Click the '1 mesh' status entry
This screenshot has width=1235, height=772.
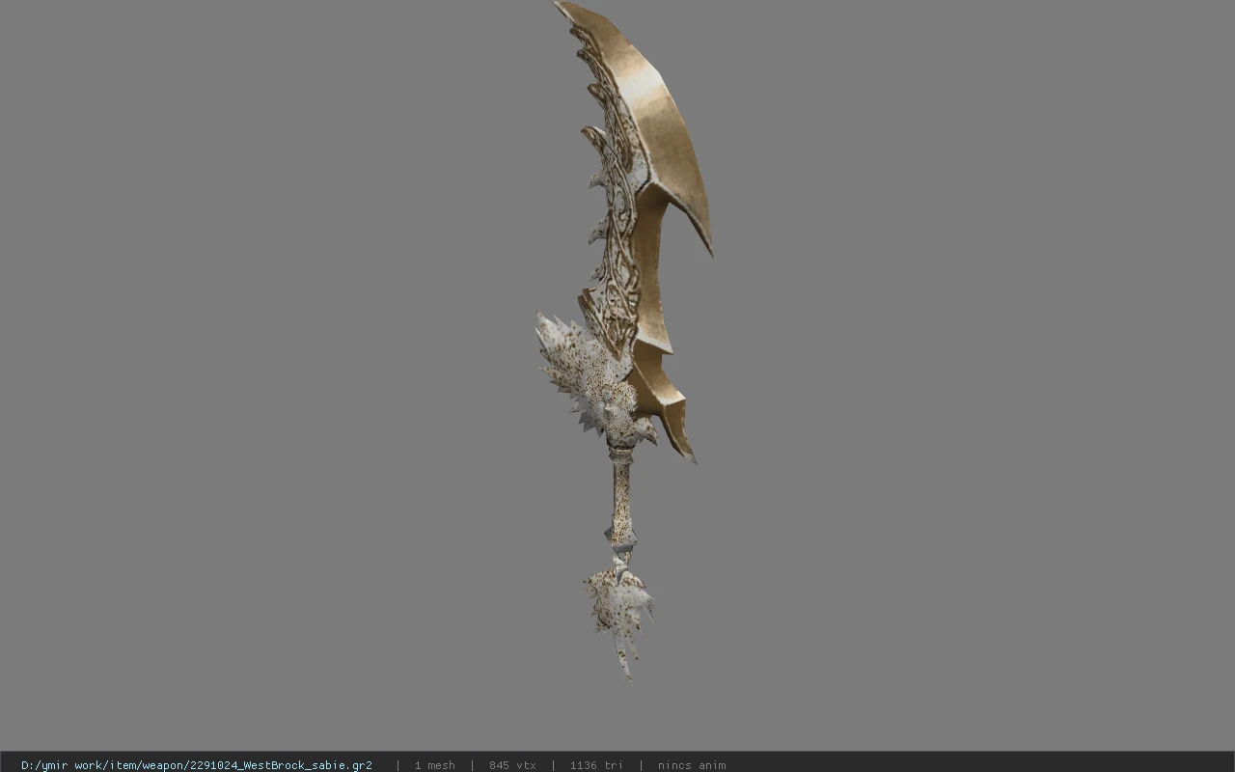(434, 765)
